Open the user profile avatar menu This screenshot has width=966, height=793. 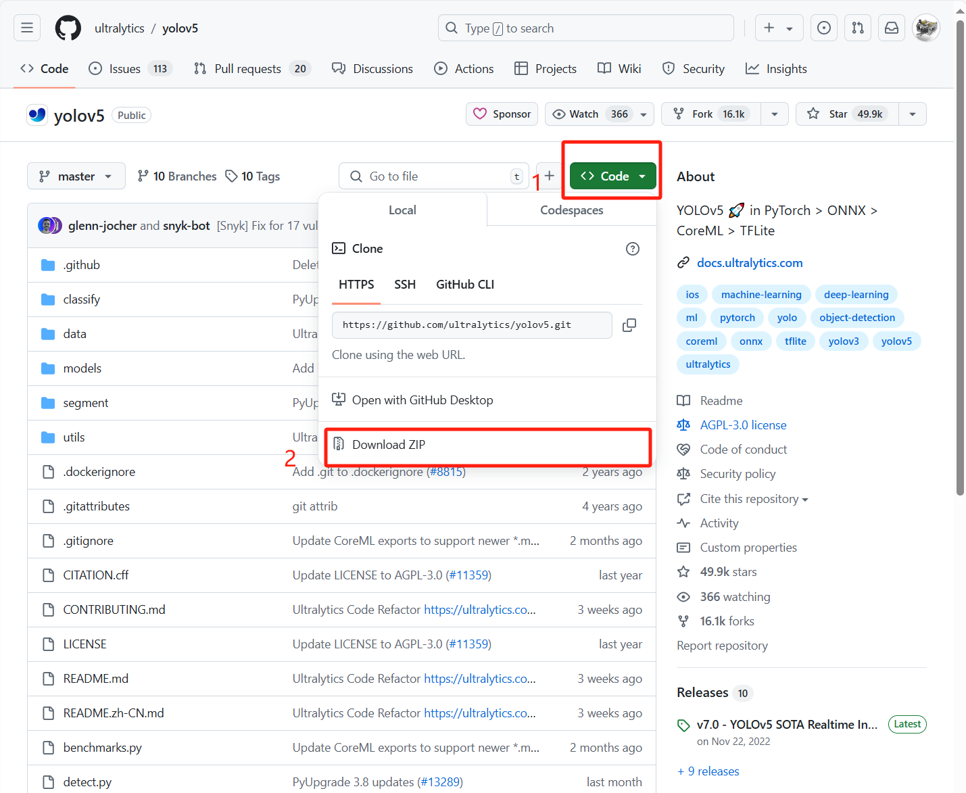[925, 28]
